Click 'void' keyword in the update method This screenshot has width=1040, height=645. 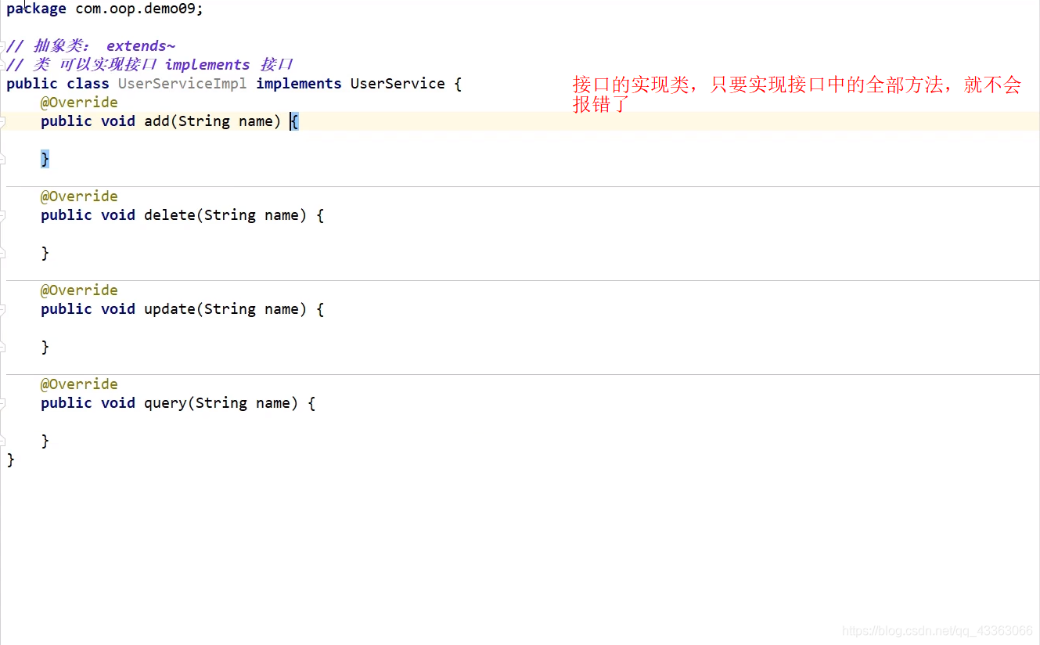[x=118, y=309]
